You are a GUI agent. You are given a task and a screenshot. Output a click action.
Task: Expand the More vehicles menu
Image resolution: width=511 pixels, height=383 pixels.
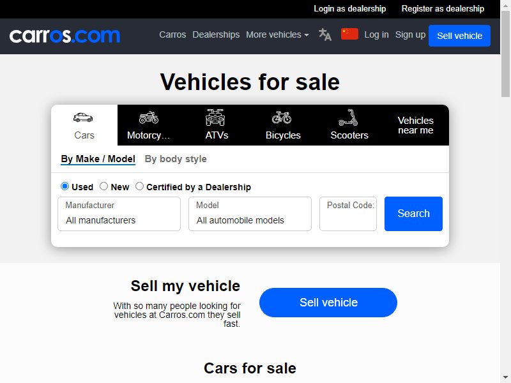pyautogui.click(x=277, y=34)
